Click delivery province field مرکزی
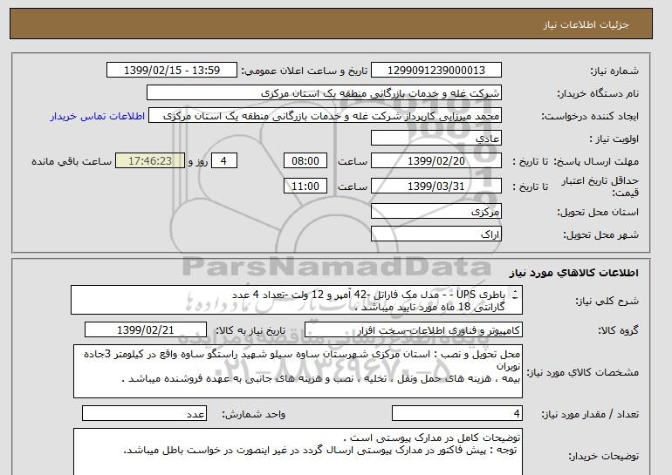This screenshot has width=672, height=475. click(x=436, y=212)
